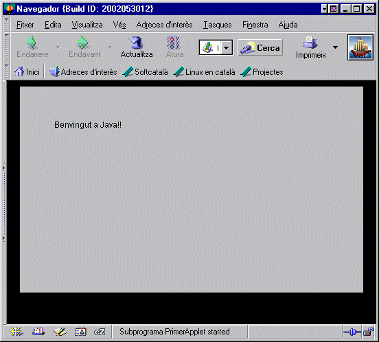Open Navigator from status bar wheel icon
Viewport: 379px width, 342px height.
coord(16,332)
